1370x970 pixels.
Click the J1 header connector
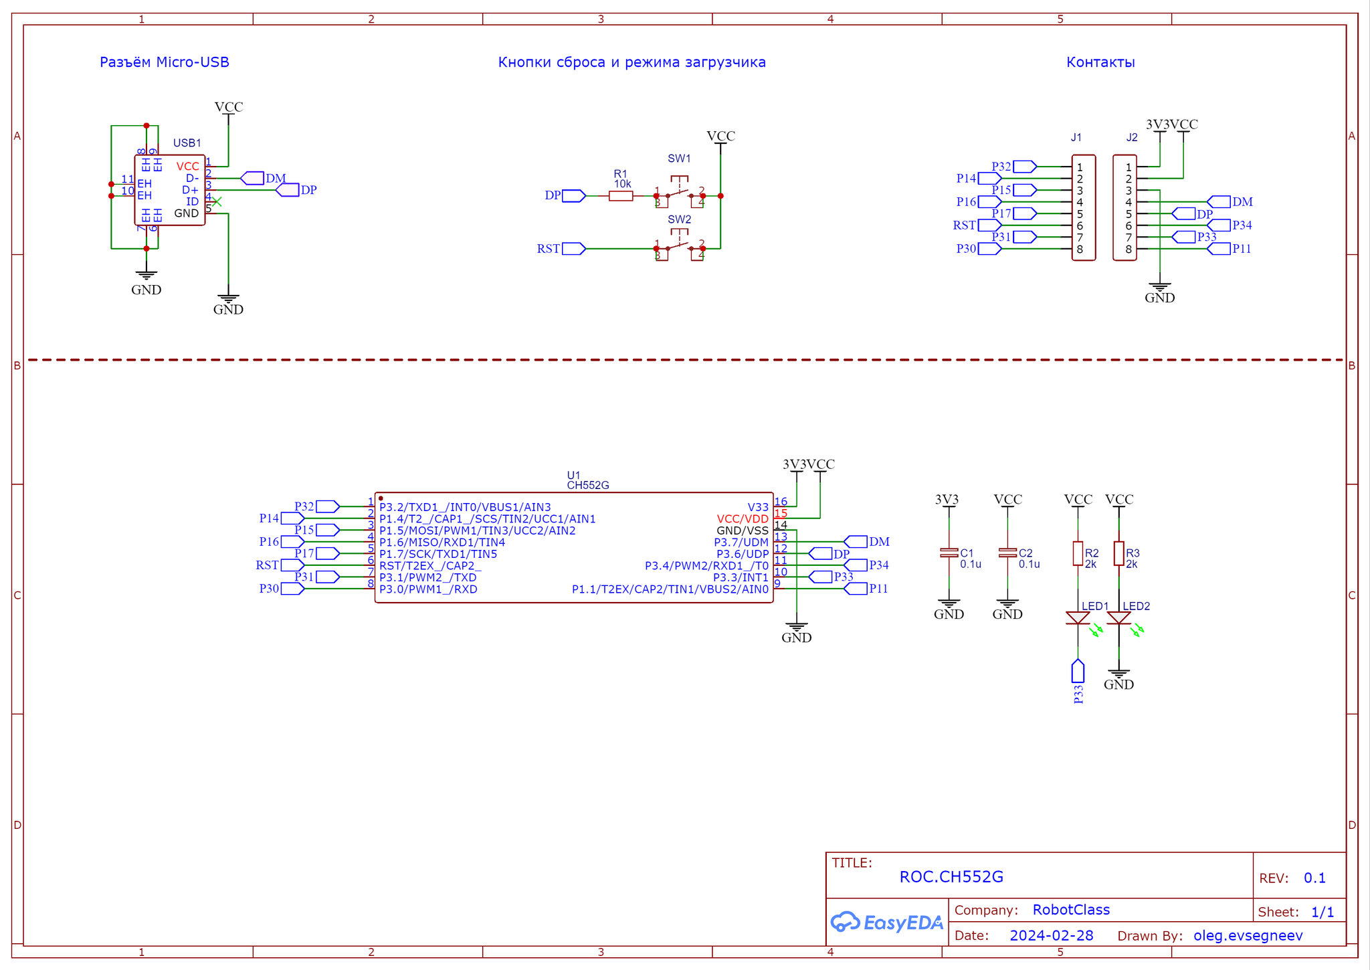coord(1084,208)
